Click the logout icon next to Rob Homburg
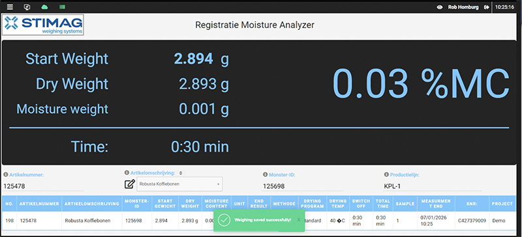Viewport: 522px width, 237px height. 487,7
